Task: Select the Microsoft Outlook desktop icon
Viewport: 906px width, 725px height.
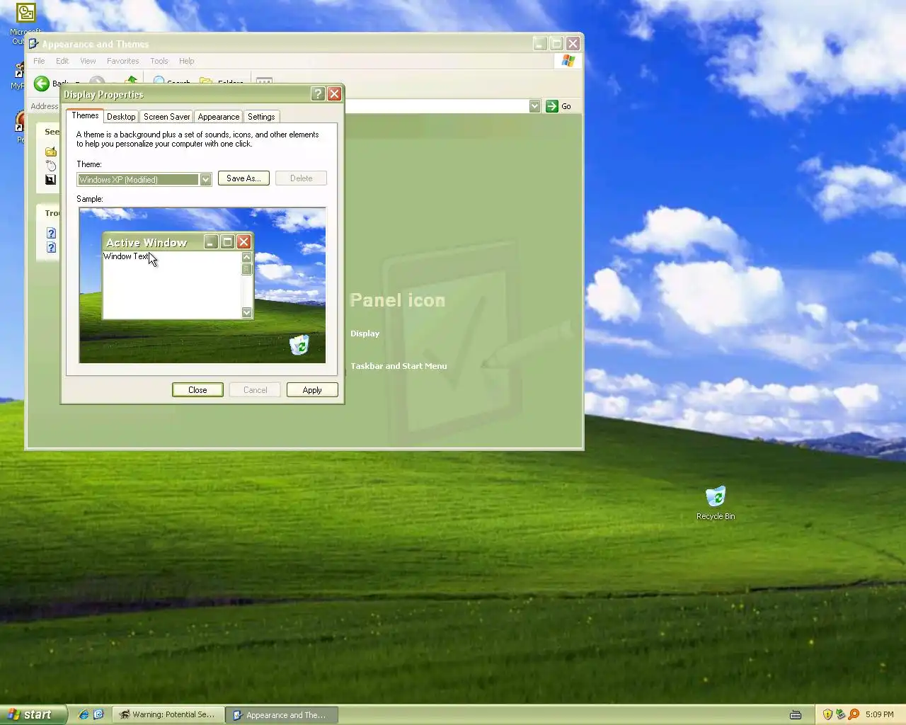Action: click(x=26, y=13)
